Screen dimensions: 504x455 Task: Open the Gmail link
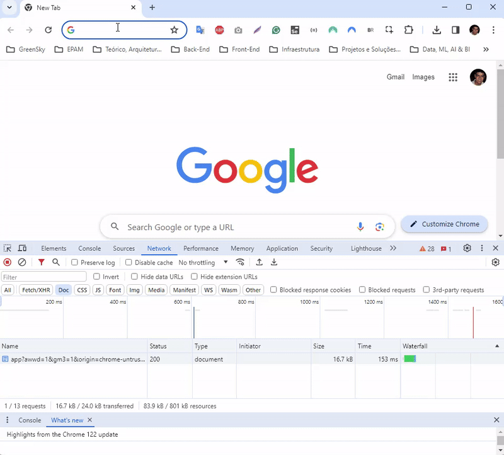coord(396,77)
